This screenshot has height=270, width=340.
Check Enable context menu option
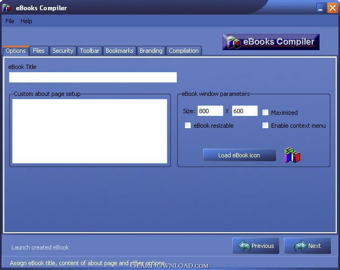point(265,126)
